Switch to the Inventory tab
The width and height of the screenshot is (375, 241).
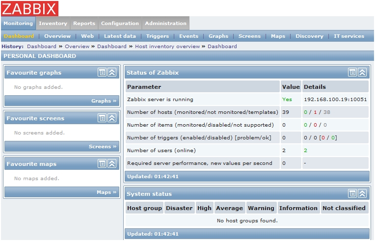pyautogui.click(x=53, y=23)
